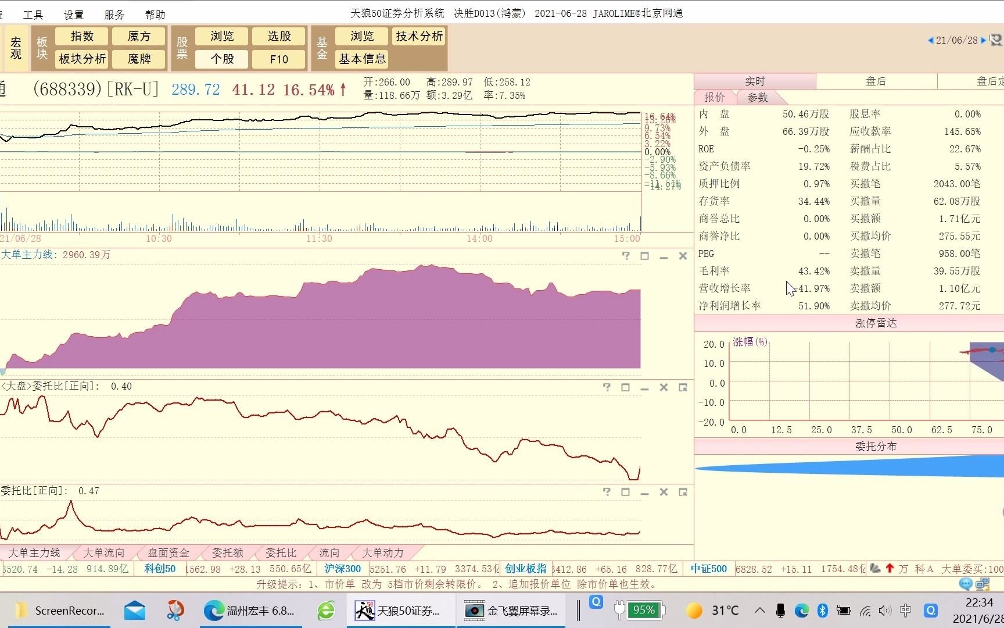The height and width of the screenshot is (628, 1004).
Task: Click the 委托分布 panel header
Action: tap(876, 447)
